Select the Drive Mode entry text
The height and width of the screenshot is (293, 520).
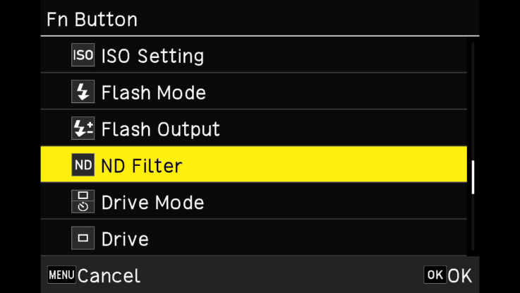pos(152,203)
